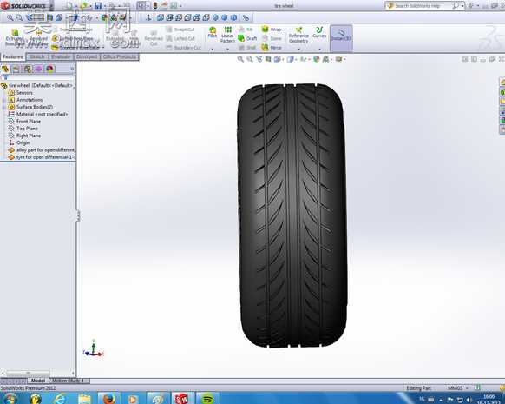Switch to the Office Products tab

[x=120, y=56]
